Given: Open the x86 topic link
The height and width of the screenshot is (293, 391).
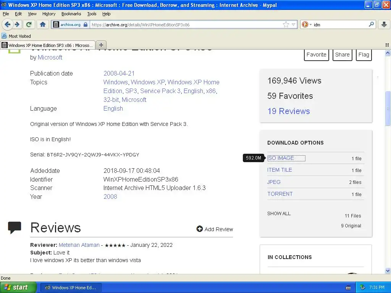Looking at the screenshot, I should pyautogui.click(x=211, y=91).
